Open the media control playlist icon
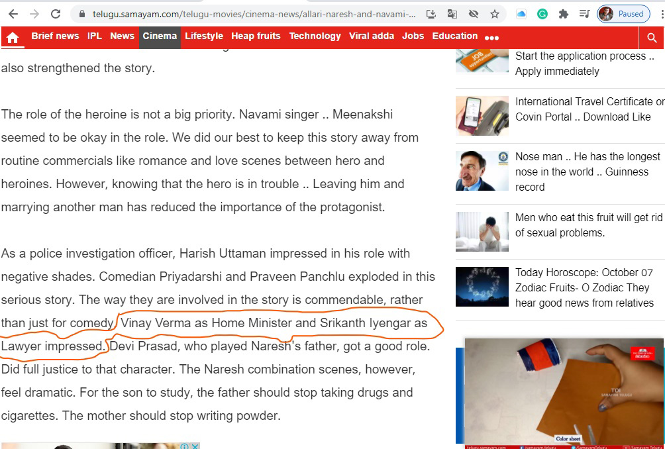 584,14
